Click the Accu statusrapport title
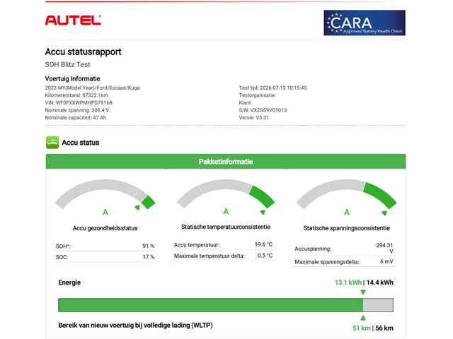The width and height of the screenshot is (453, 339). click(84, 52)
